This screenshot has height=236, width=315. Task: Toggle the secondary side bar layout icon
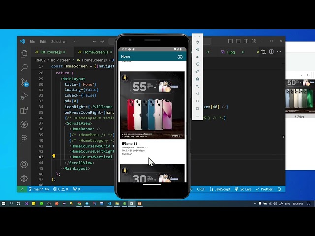click(x=246, y=41)
